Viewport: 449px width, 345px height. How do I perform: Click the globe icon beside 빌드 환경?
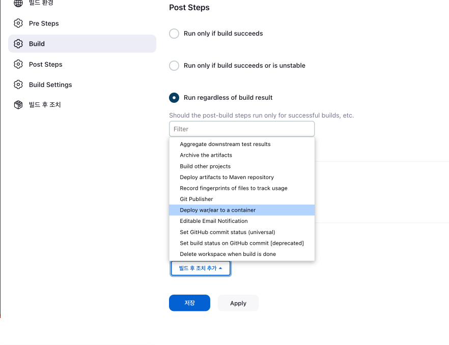(18, 3)
